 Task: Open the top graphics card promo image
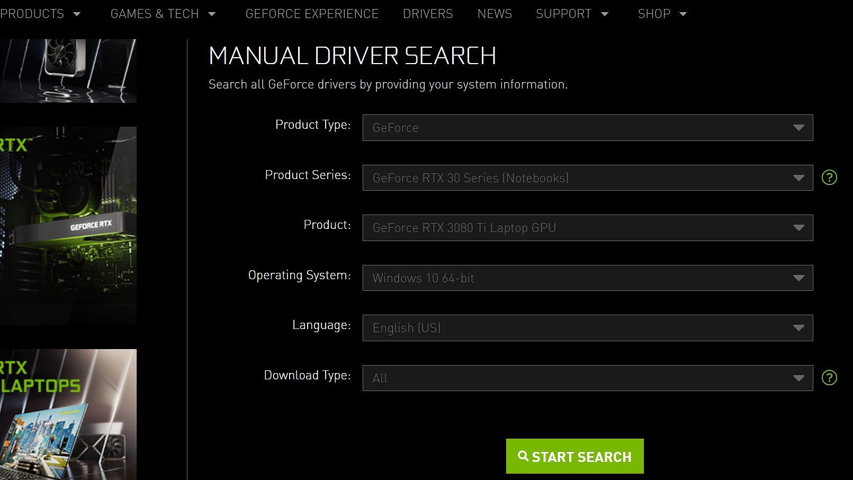coord(68,71)
